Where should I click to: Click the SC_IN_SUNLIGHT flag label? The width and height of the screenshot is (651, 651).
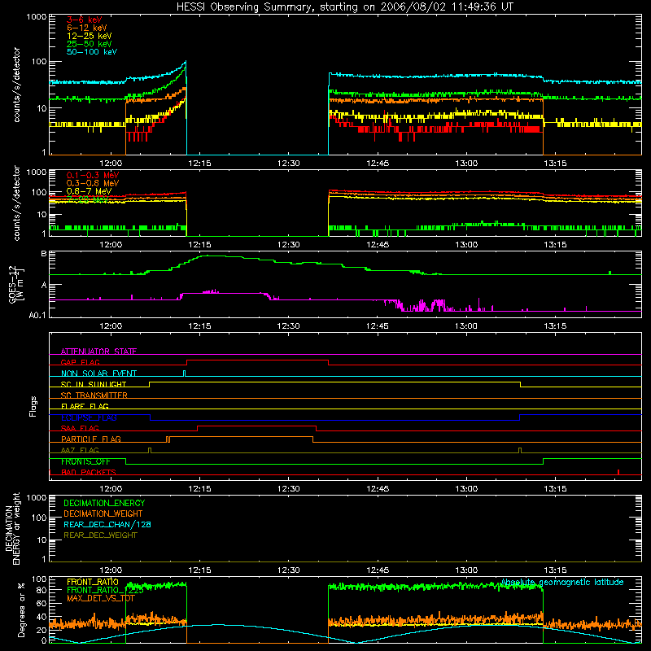point(94,384)
